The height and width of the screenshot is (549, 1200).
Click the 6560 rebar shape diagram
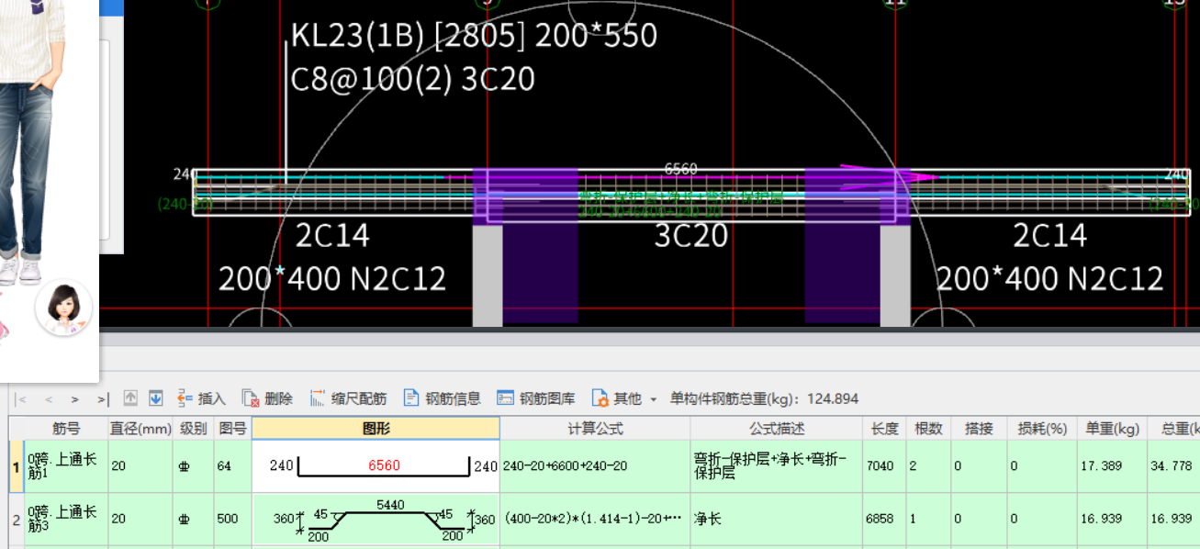376,466
